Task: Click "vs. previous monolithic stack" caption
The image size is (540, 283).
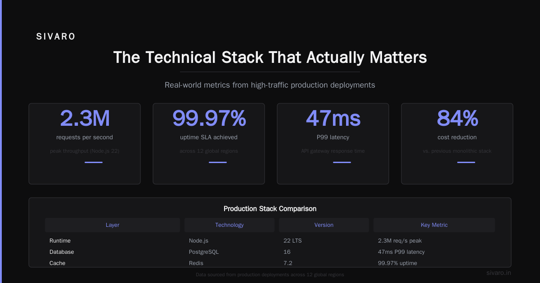Action: click(457, 151)
